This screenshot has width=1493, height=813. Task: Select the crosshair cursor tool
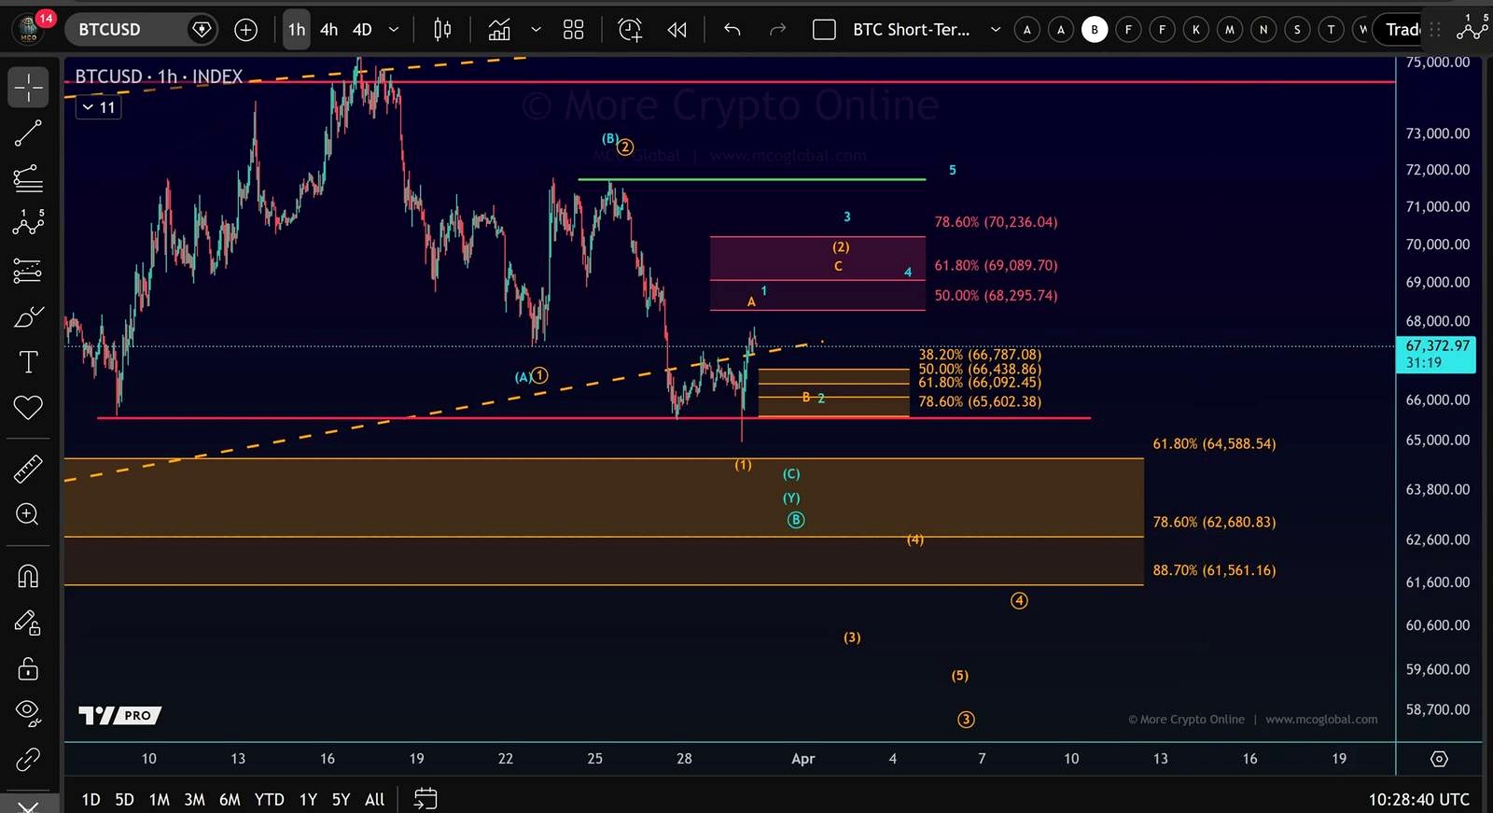tap(28, 88)
